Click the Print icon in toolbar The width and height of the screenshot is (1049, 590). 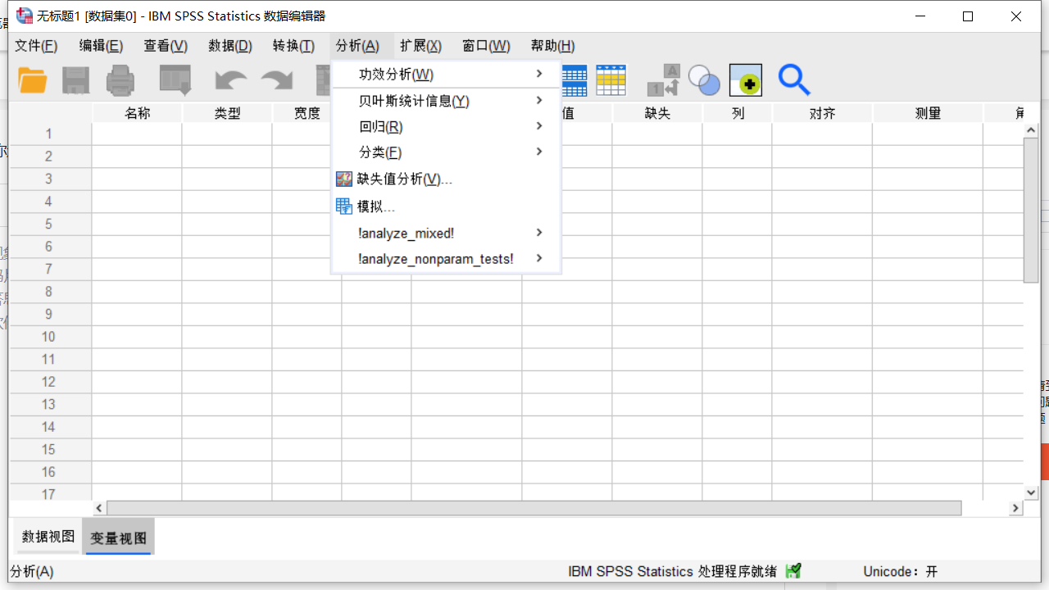tap(120, 80)
